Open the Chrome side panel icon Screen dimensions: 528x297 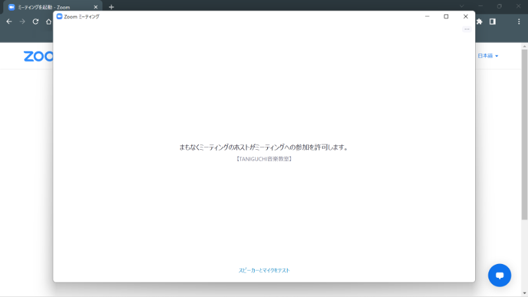[492, 21]
